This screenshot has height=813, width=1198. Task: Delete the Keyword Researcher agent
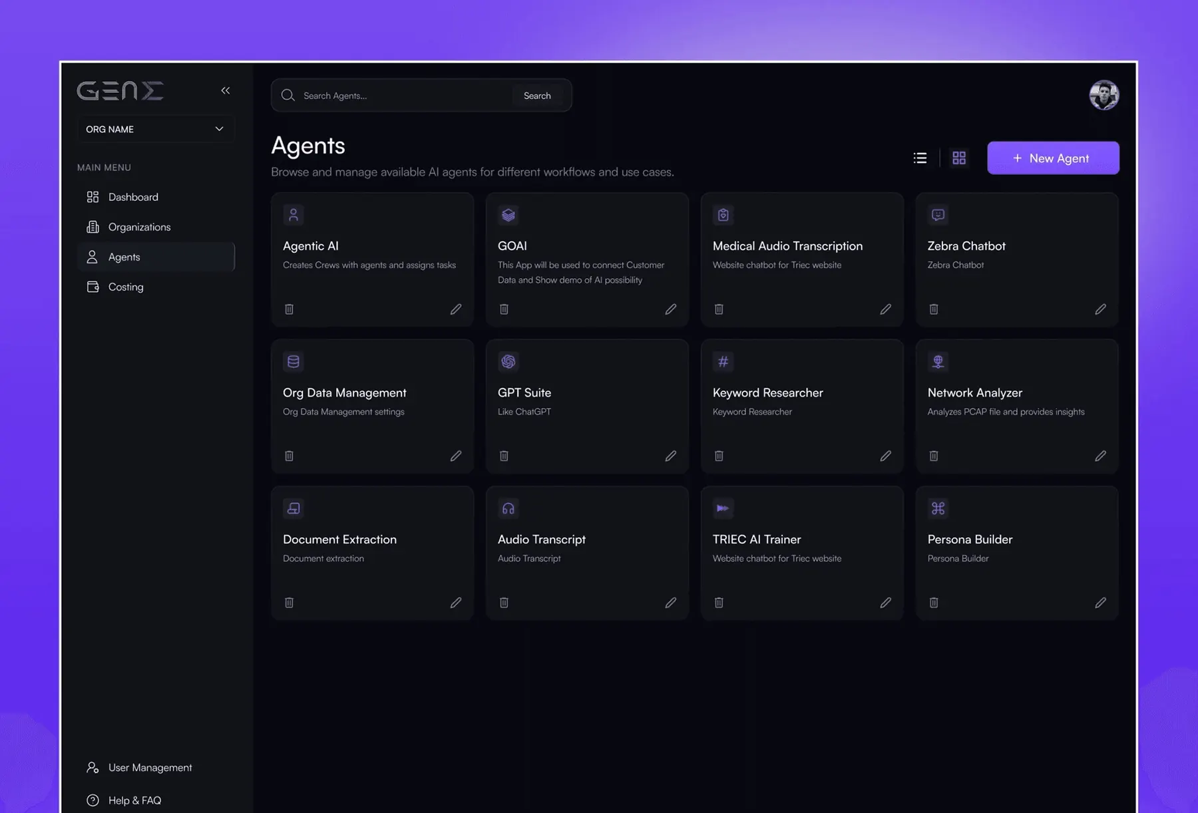pos(719,456)
